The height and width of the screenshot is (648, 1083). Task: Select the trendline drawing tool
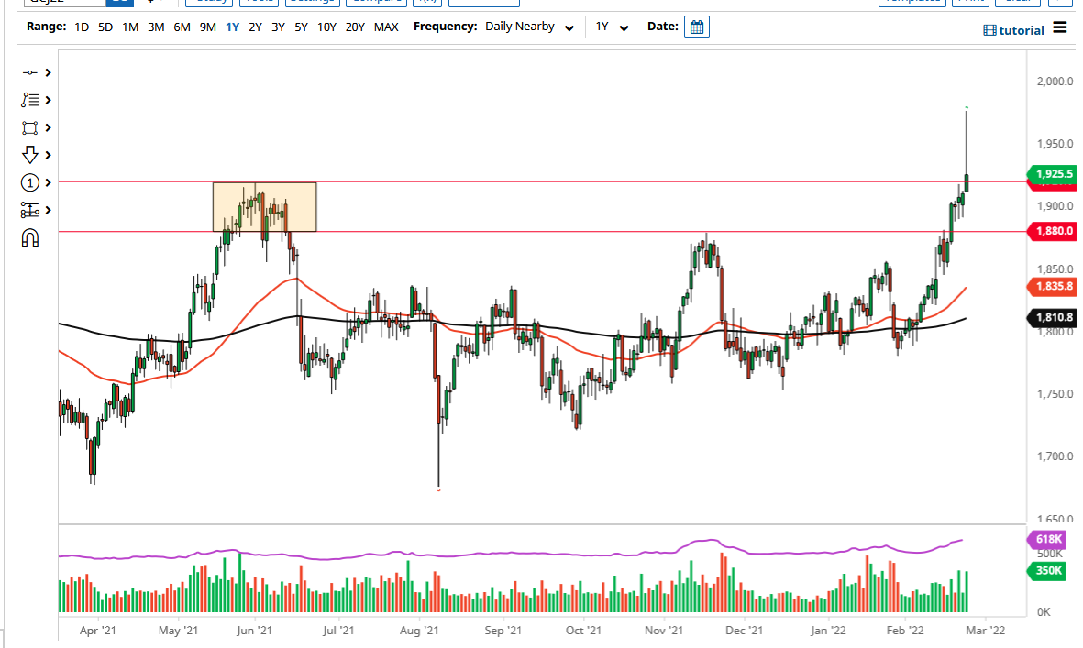(x=30, y=71)
